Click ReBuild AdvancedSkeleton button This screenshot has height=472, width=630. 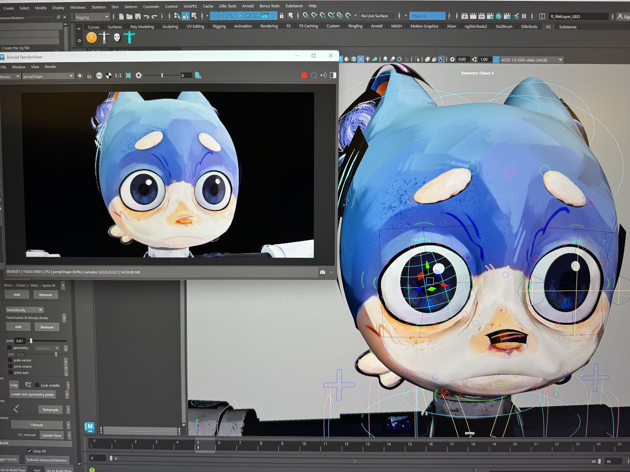[47, 460]
